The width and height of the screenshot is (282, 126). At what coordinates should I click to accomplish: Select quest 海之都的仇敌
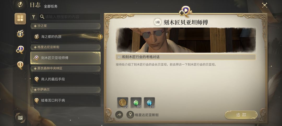(x=66, y=37)
